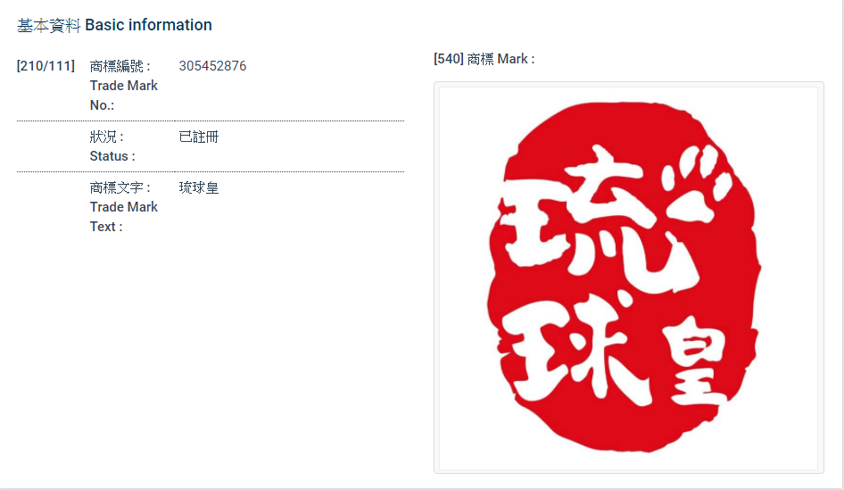Click the trademark logo image

click(x=628, y=278)
